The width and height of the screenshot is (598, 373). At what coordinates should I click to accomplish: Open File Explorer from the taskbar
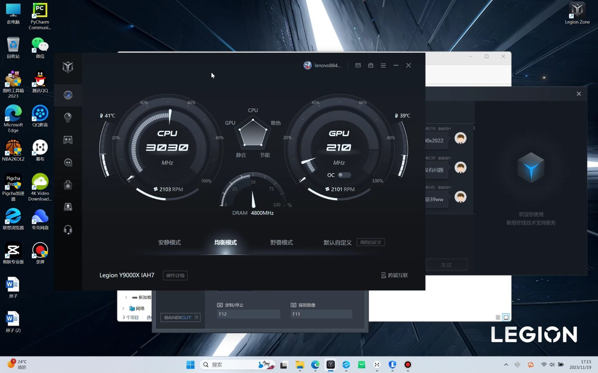point(300,365)
